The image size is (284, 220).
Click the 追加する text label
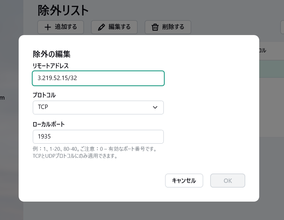pos(66,27)
